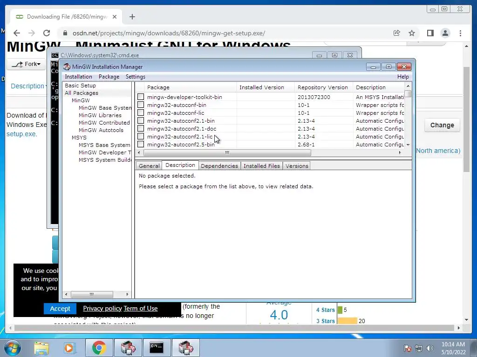Select All Packages in the tree

tap(82, 93)
